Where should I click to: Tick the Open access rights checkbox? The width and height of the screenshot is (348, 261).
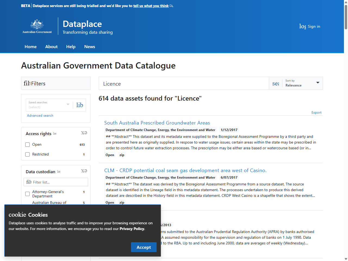click(x=27, y=145)
